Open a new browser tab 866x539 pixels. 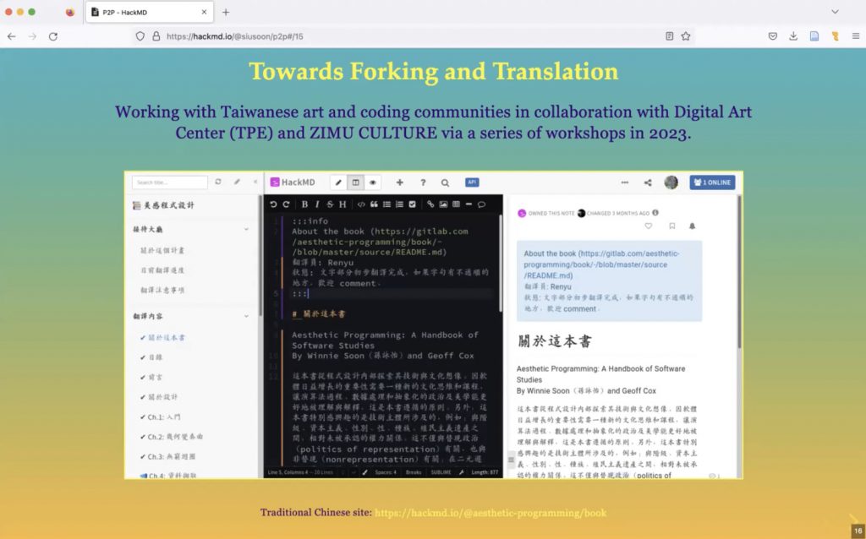[226, 12]
